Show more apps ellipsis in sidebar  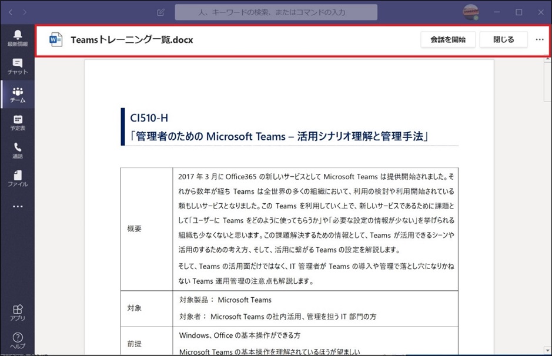click(x=18, y=207)
